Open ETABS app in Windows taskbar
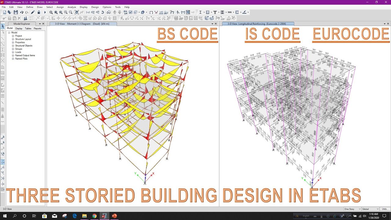Viewport: 391px width, 220px height. click(x=104, y=216)
